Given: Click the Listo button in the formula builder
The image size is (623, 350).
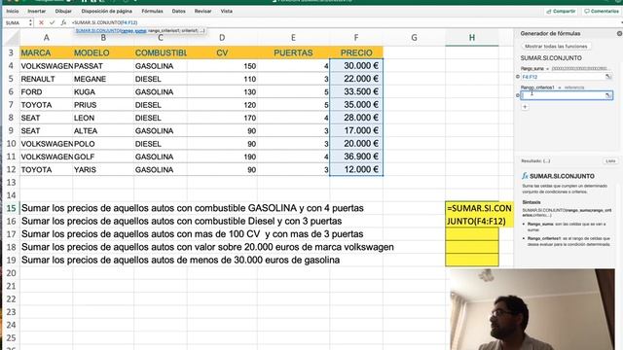Looking at the screenshot, I should click(x=610, y=161).
